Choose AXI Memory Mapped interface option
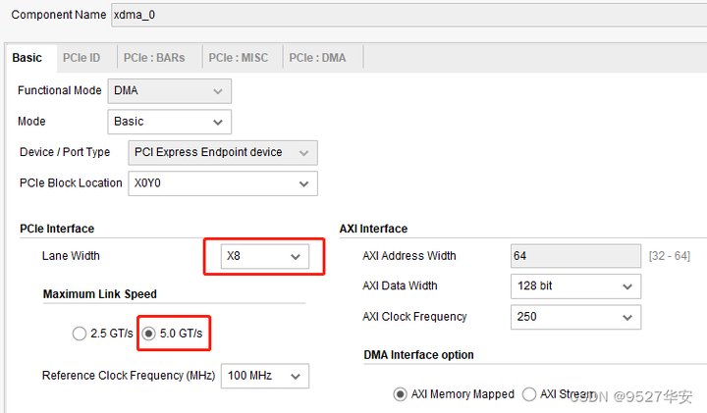Screen dimensions: 707x413 [x=401, y=394]
